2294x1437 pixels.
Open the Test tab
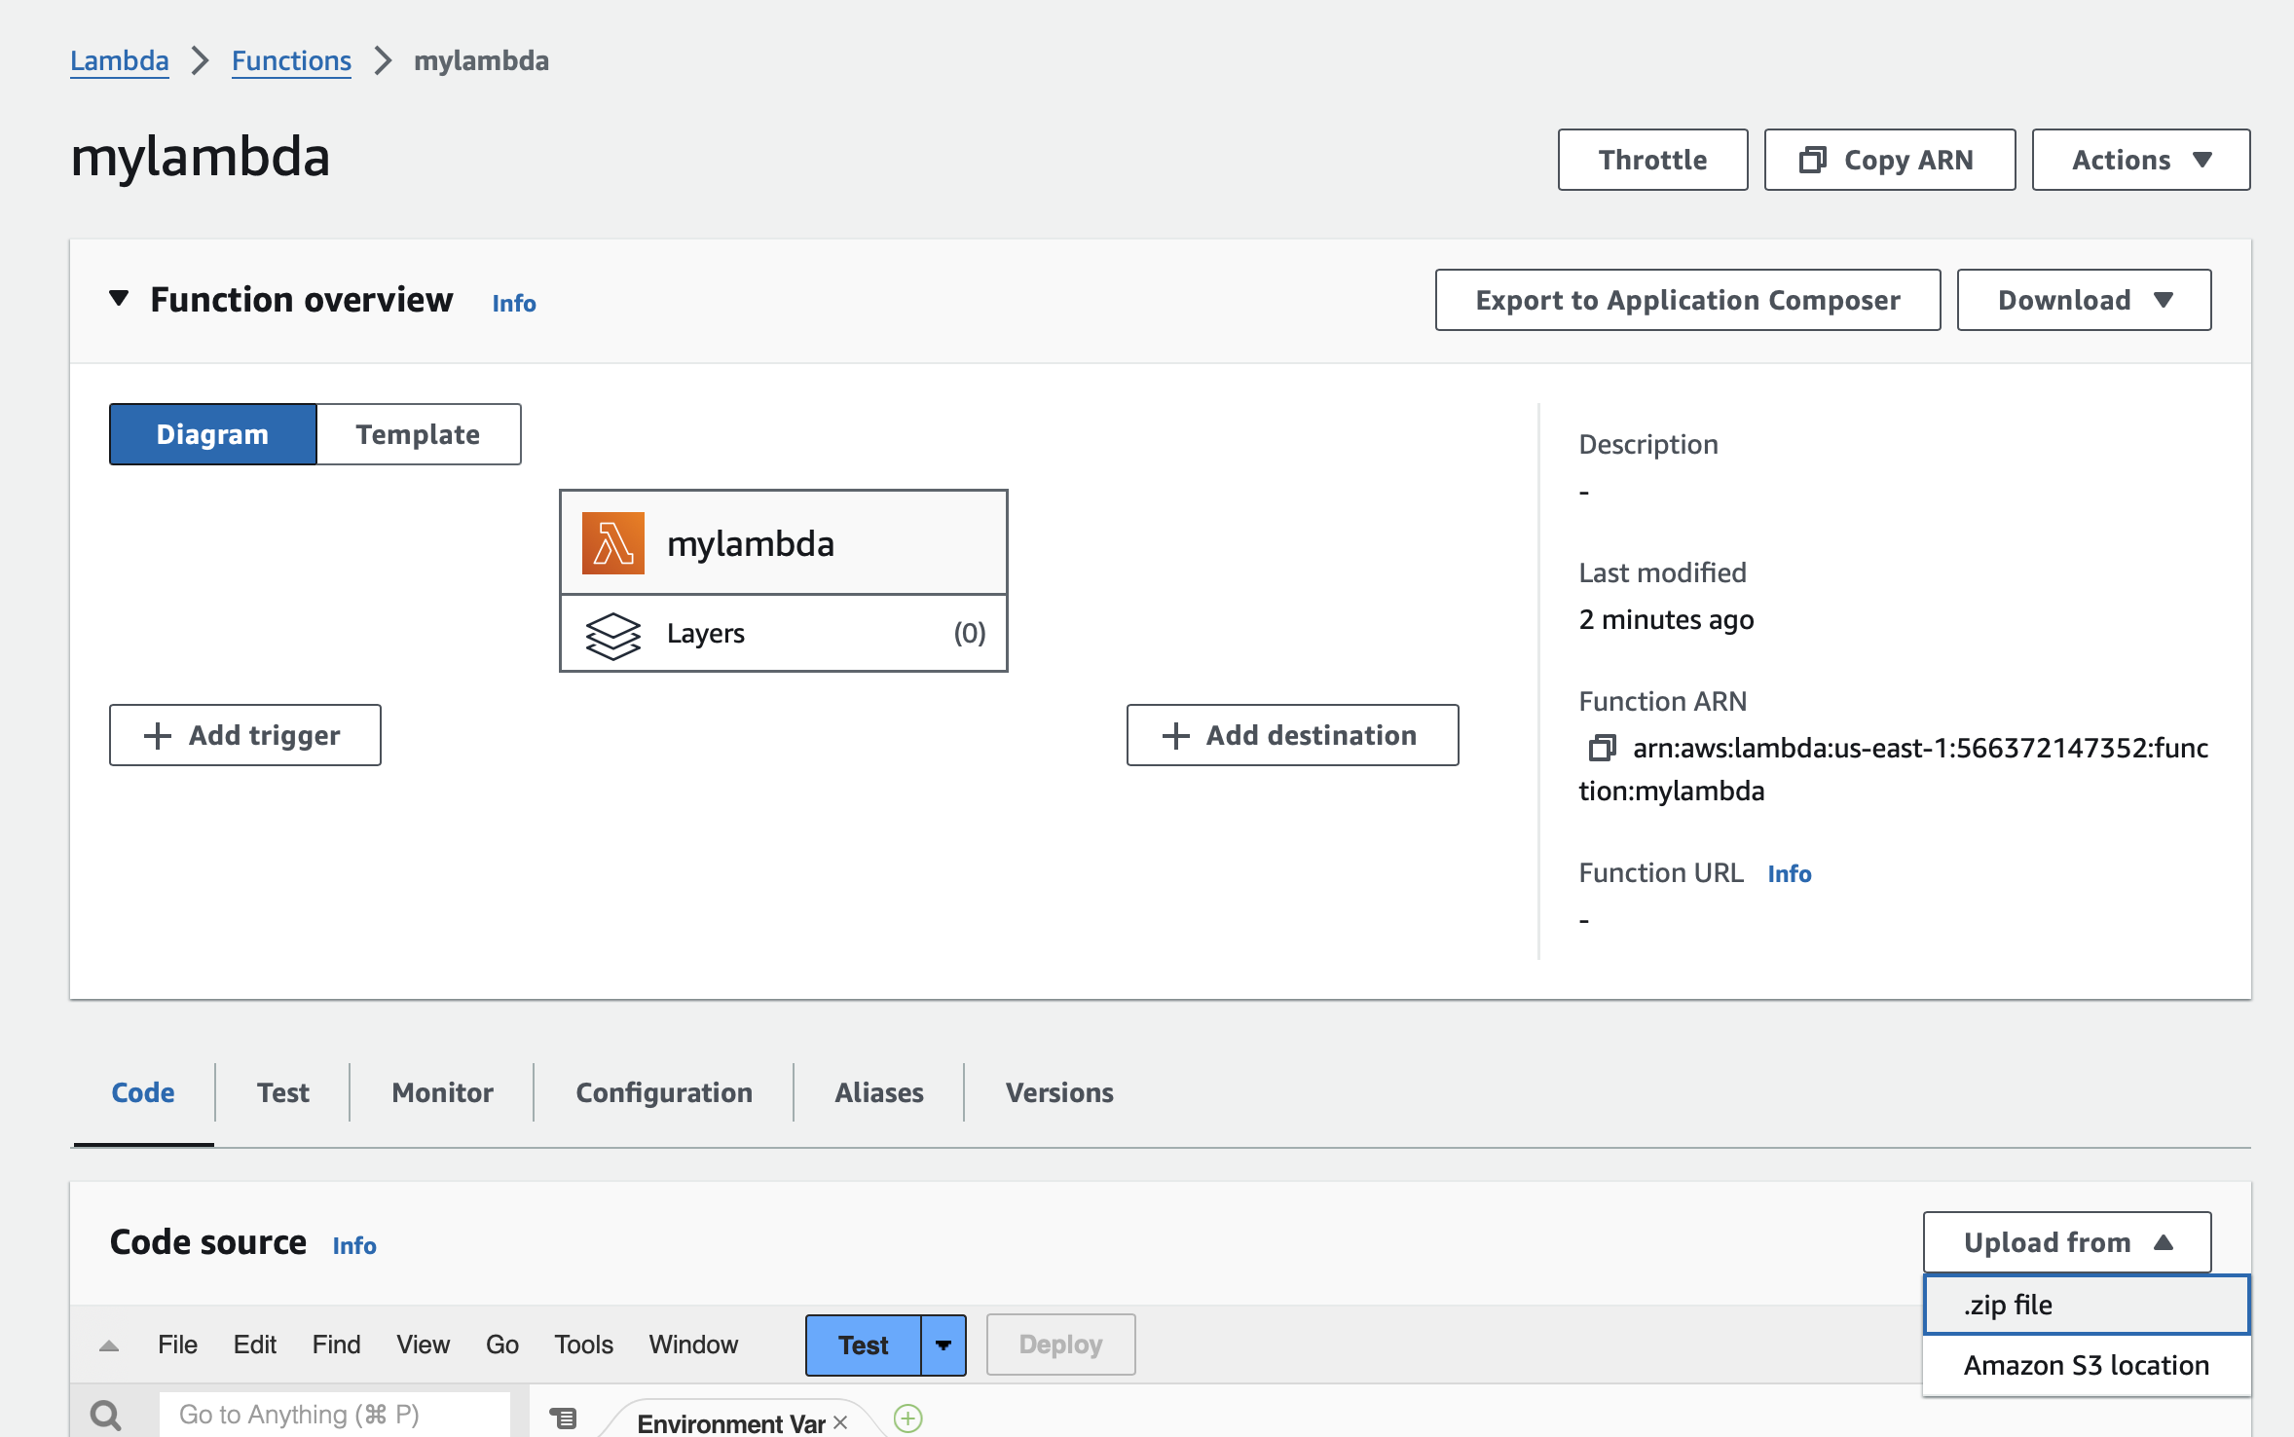pos(283,1092)
